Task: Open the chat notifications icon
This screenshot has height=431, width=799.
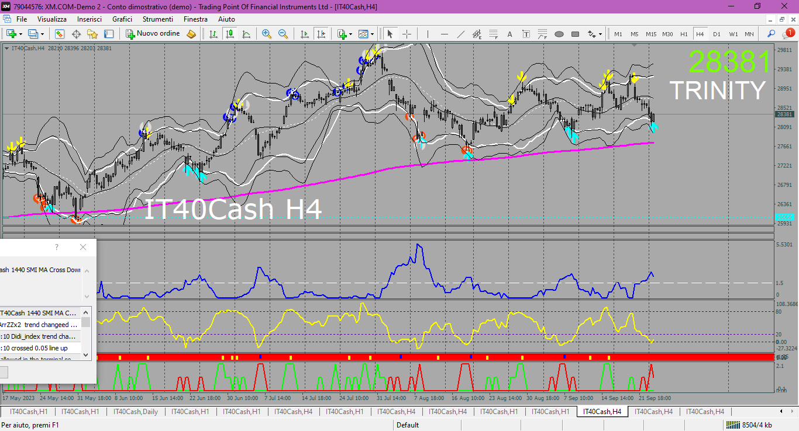Action: [788, 33]
